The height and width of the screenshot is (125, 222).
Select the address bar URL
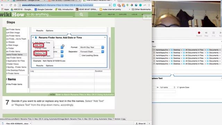(58, 5)
